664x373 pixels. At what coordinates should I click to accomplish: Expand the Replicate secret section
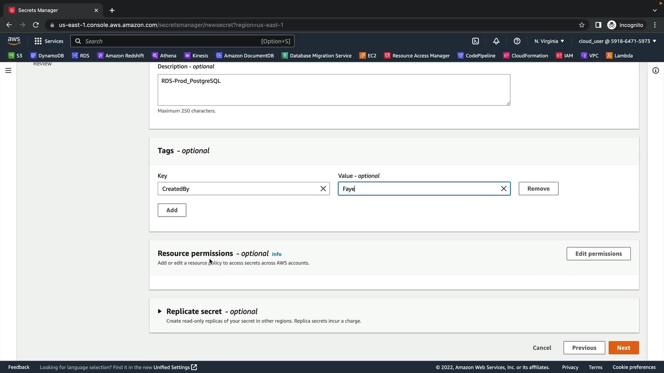coord(160,311)
